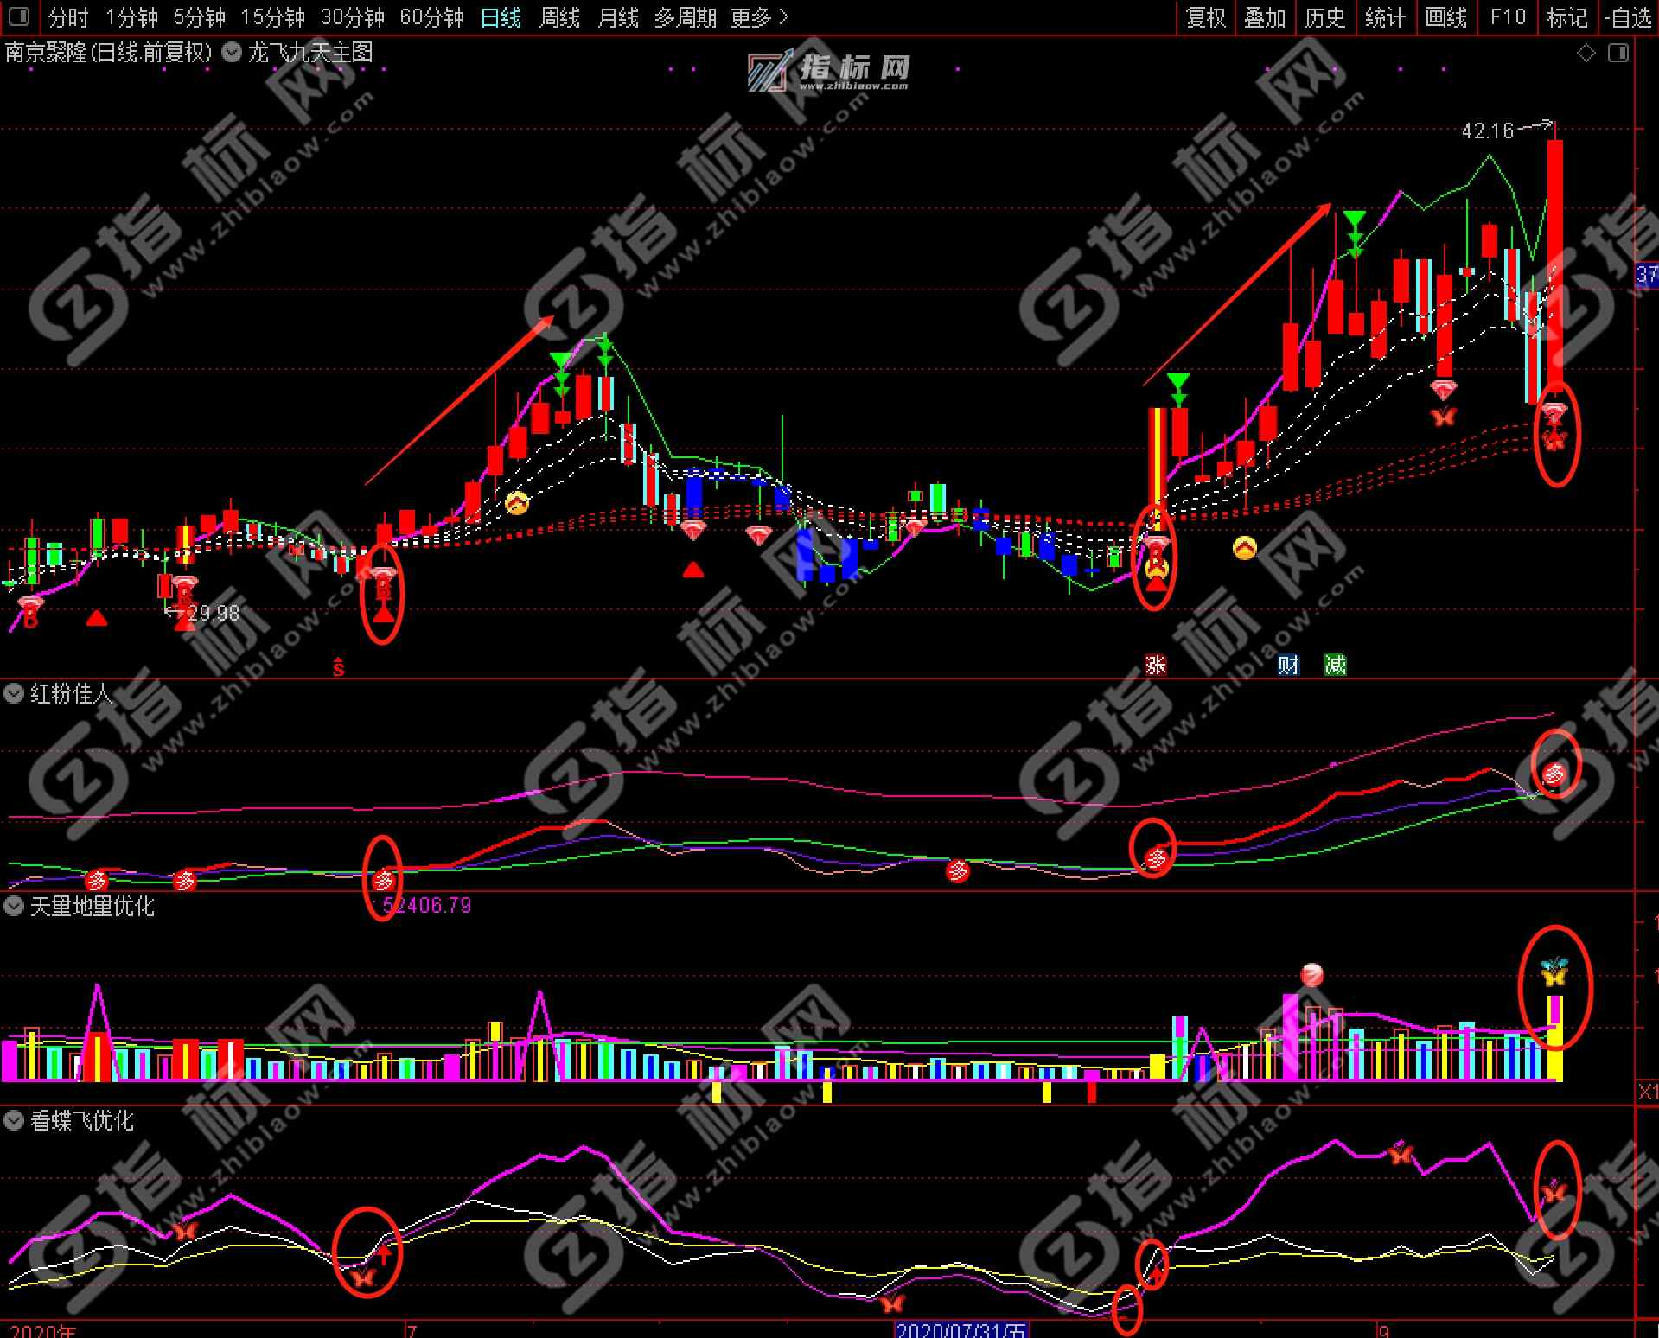Click the diamond icon at chart top-right

pyautogui.click(x=1586, y=54)
